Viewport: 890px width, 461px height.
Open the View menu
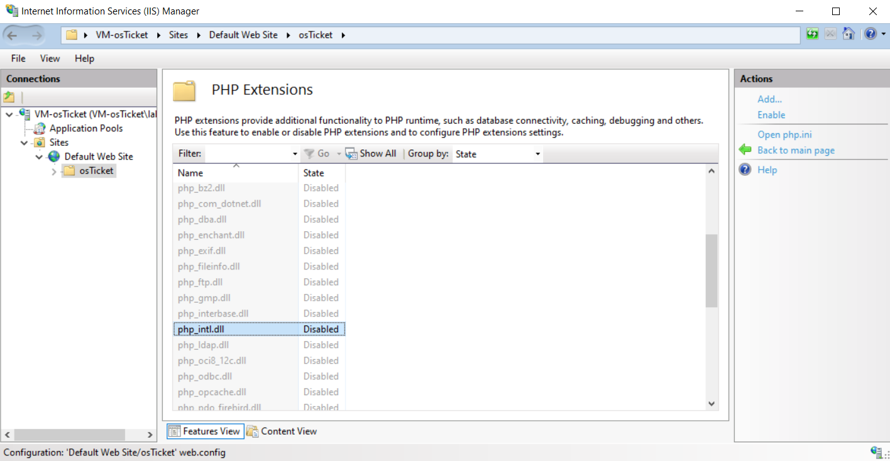tap(50, 58)
